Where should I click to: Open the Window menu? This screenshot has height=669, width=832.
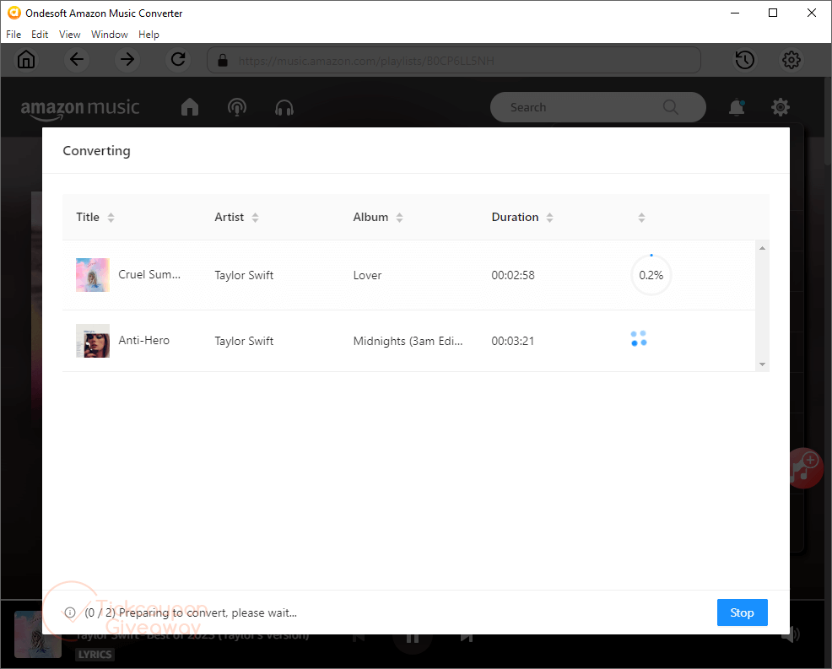[x=110, y=35]
